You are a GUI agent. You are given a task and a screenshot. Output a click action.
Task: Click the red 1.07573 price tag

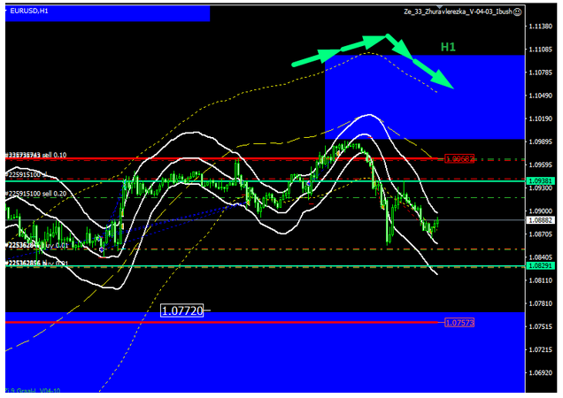pos(460,323)
